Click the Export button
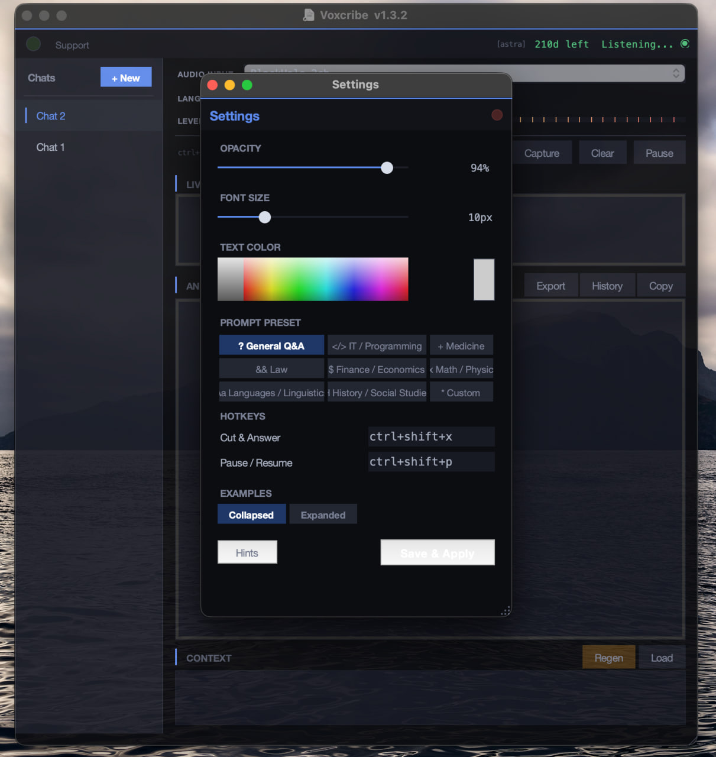Image resolution: width=716 pixels, height=757 pixels. 550,286
